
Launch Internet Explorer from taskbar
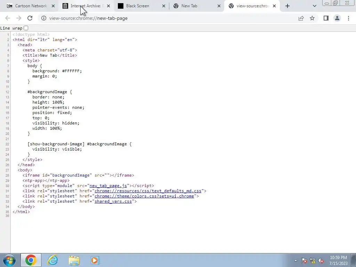[x=53, y=260]
